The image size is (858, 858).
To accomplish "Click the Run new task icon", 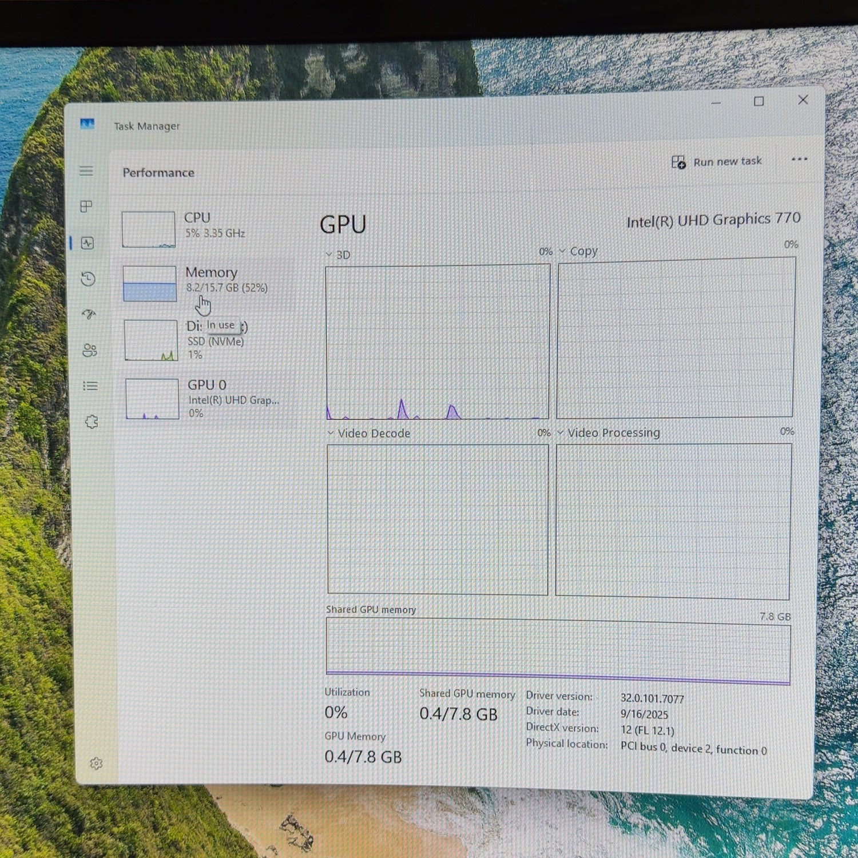I will (678, 162).
